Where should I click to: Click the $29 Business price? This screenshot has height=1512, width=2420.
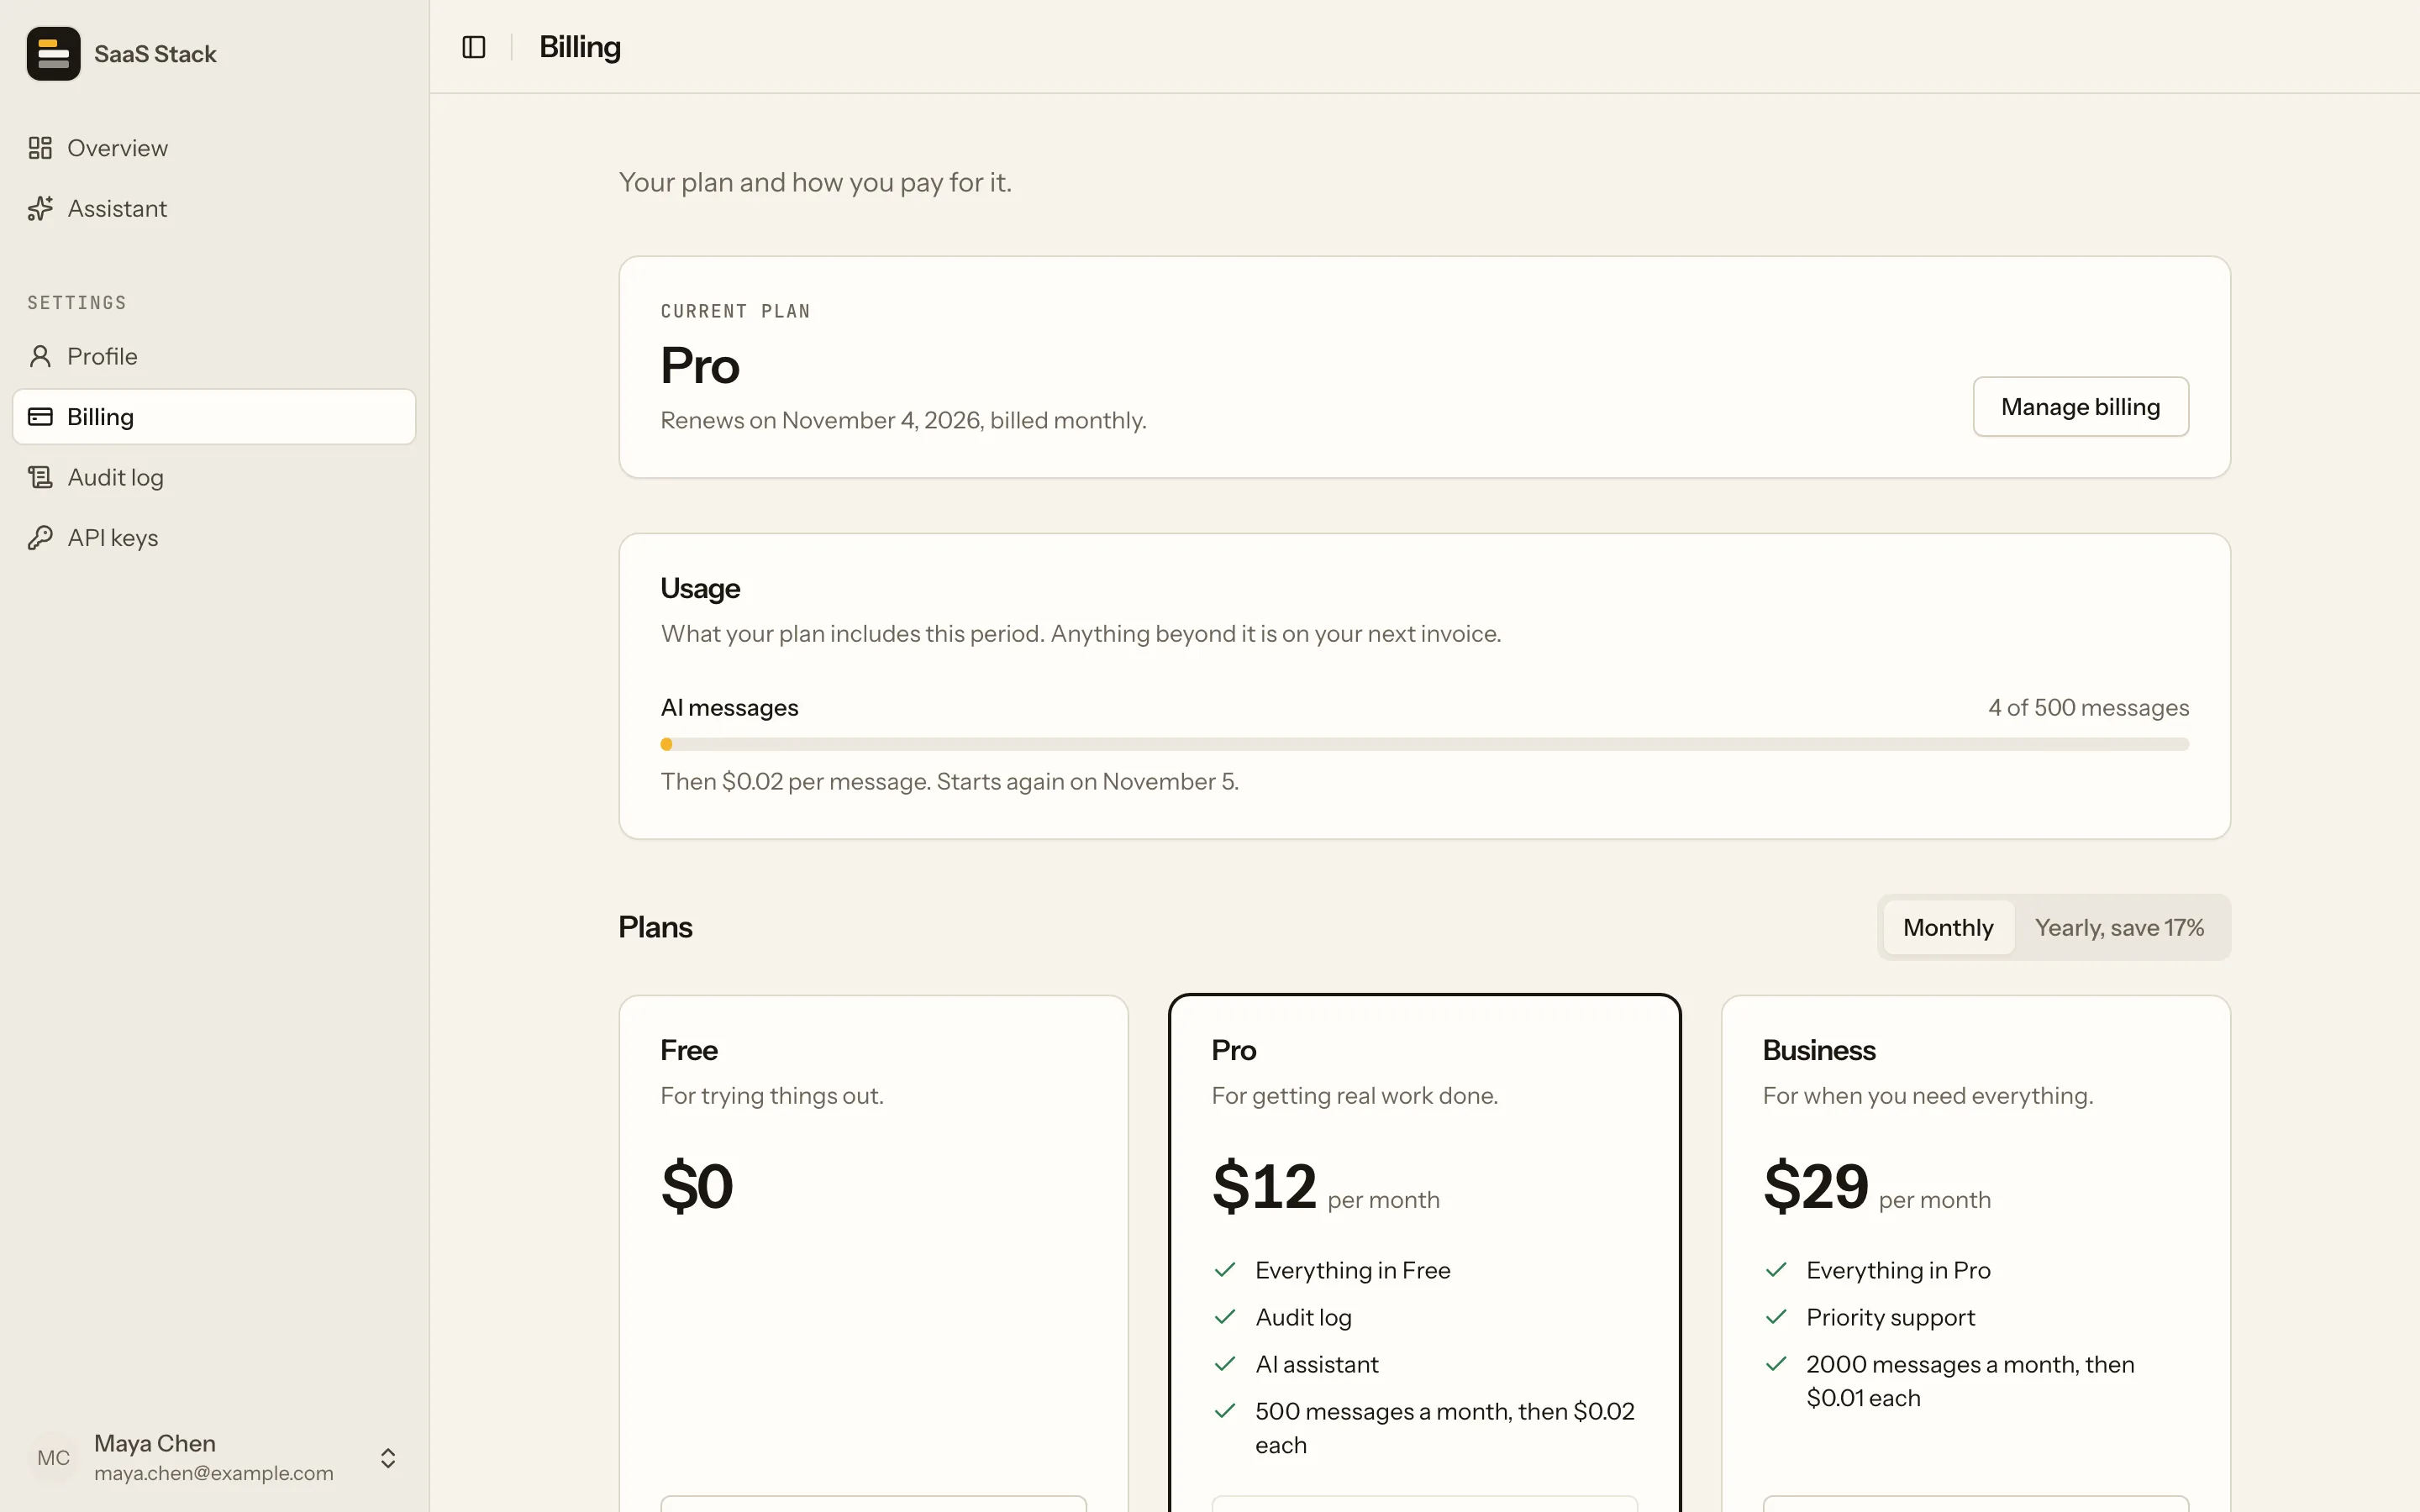tap(1816, 1186)
